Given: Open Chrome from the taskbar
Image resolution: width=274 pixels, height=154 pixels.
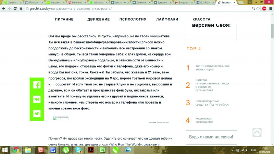Looking at the screenshot, I should (x=16, y=150).
